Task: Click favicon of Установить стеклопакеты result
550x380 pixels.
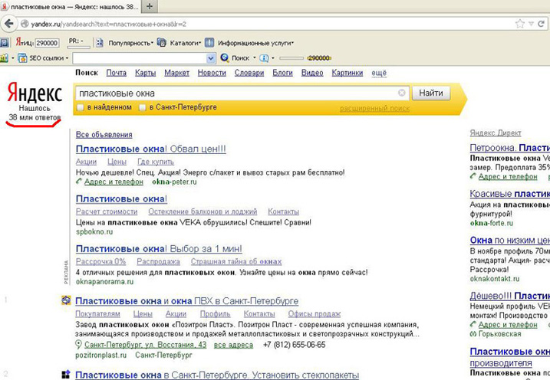Action: coord(66,375)
